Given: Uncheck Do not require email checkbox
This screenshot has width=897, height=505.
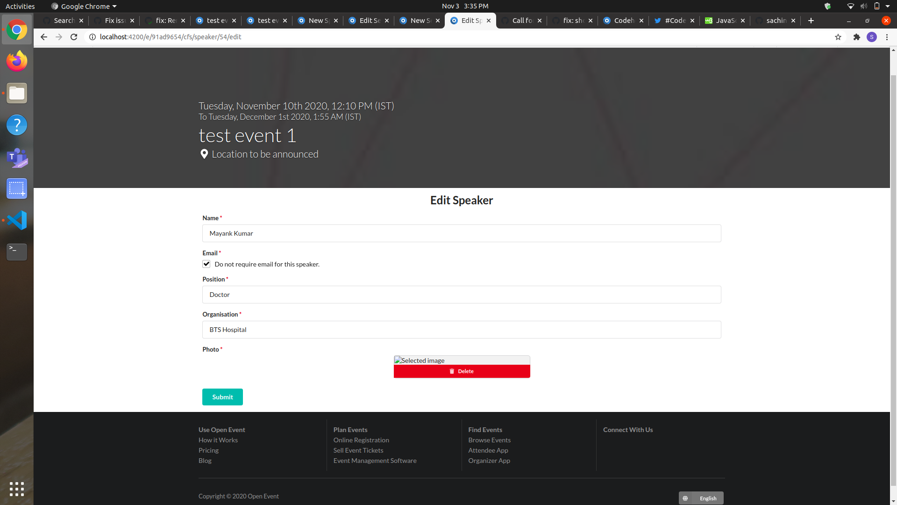Looking at the screenshot, I should click(206, 264).
